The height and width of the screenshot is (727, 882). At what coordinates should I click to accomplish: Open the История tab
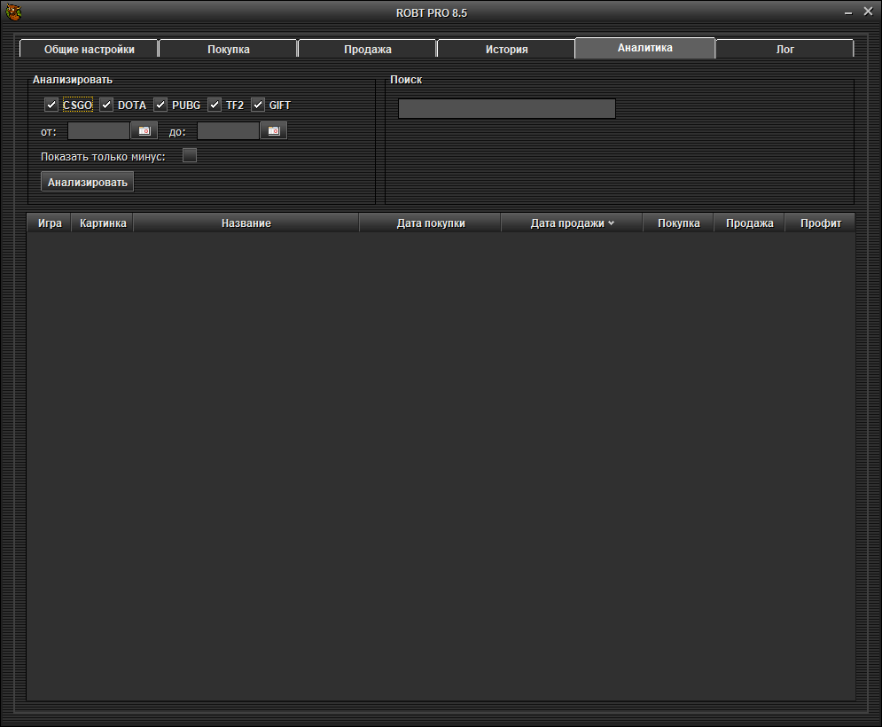506,50
